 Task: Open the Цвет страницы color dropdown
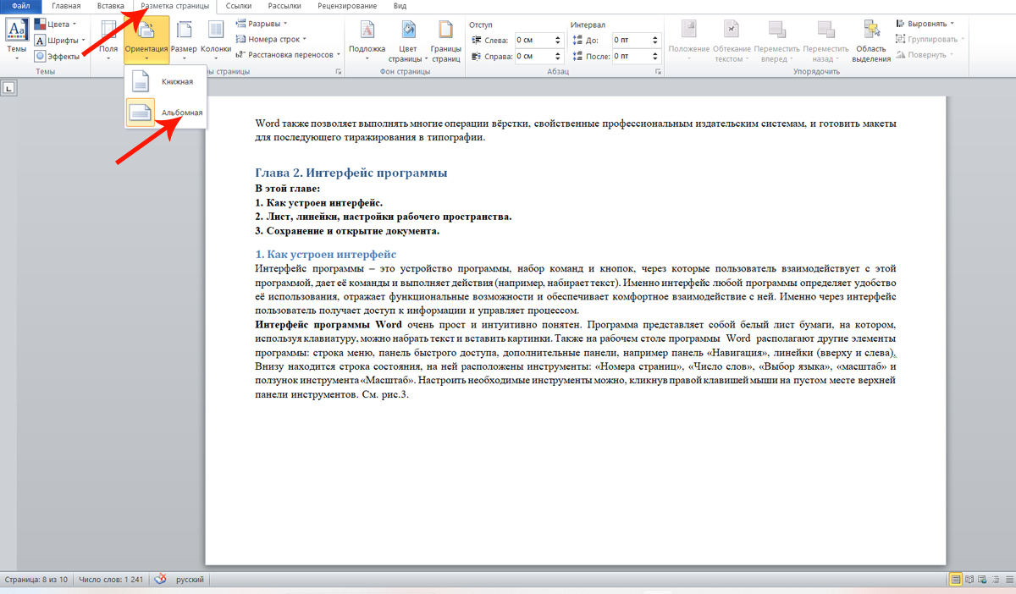[x=408, y=39]
